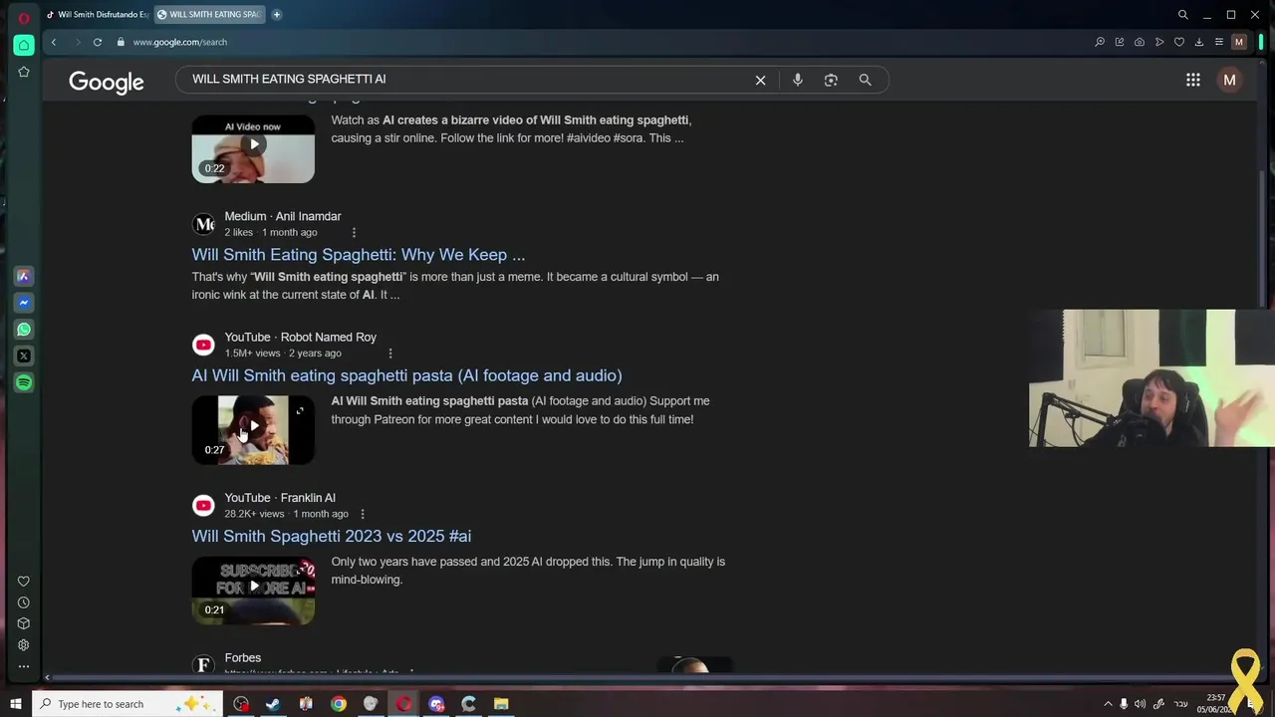The width and height of the screenshot is (1275, 717).
Task: Select the WILL SMITH EATING SPAGHETTI tab
Action: pyautogui.click(x=210, y=15)
